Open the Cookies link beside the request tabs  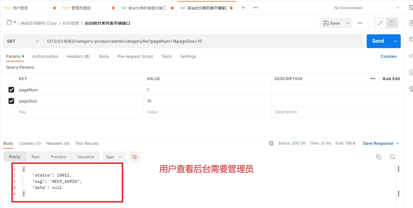click(388, 56)
